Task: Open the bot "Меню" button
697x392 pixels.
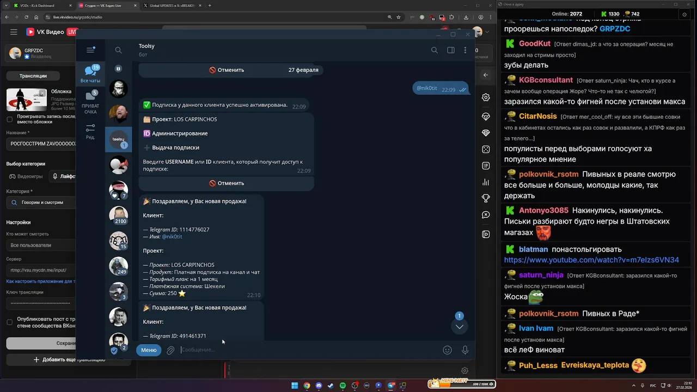Action: tap(149, 350)
